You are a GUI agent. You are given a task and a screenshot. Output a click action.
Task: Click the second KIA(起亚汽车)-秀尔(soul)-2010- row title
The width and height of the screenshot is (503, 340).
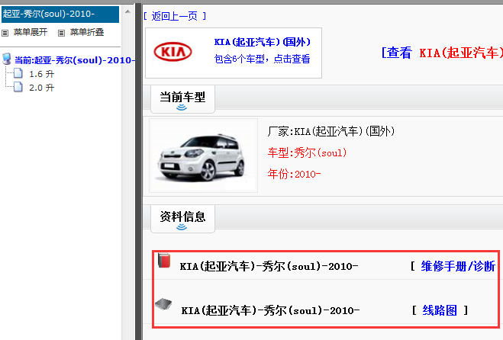[270, 310]
